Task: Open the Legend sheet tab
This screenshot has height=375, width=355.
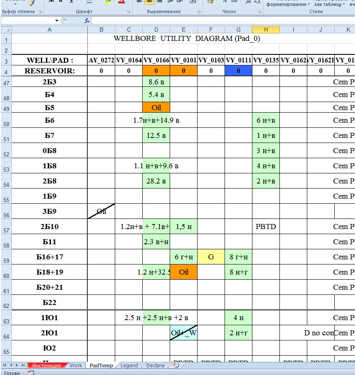Action: (129, 365)
